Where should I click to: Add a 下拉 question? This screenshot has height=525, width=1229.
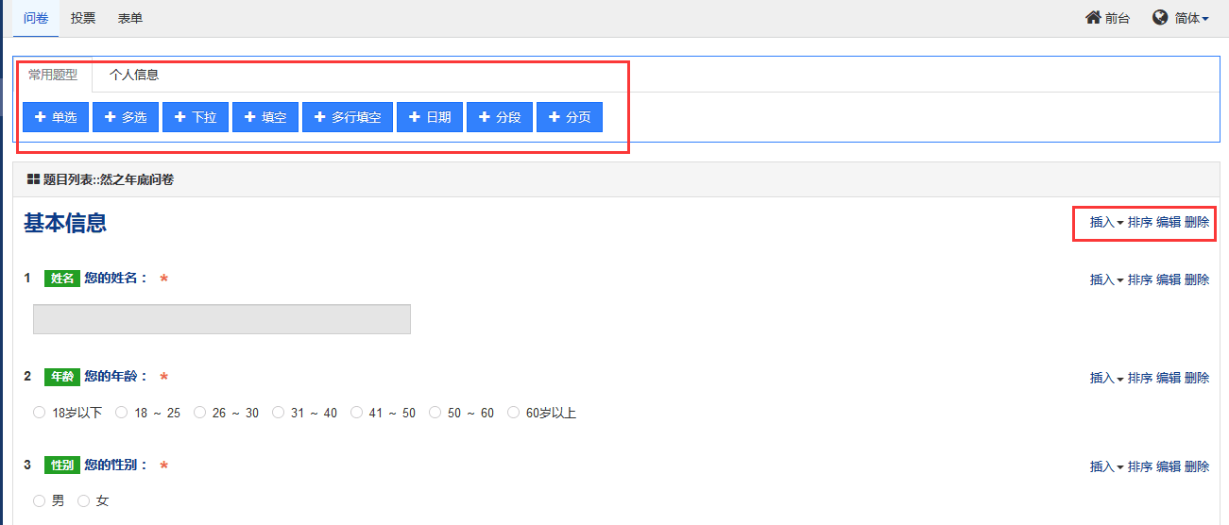(196, 117)
